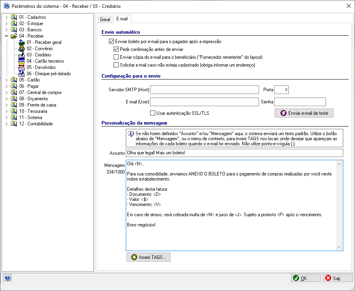Switch to the Geral tab
Screen dimensions: 355x291
(105, 20)
